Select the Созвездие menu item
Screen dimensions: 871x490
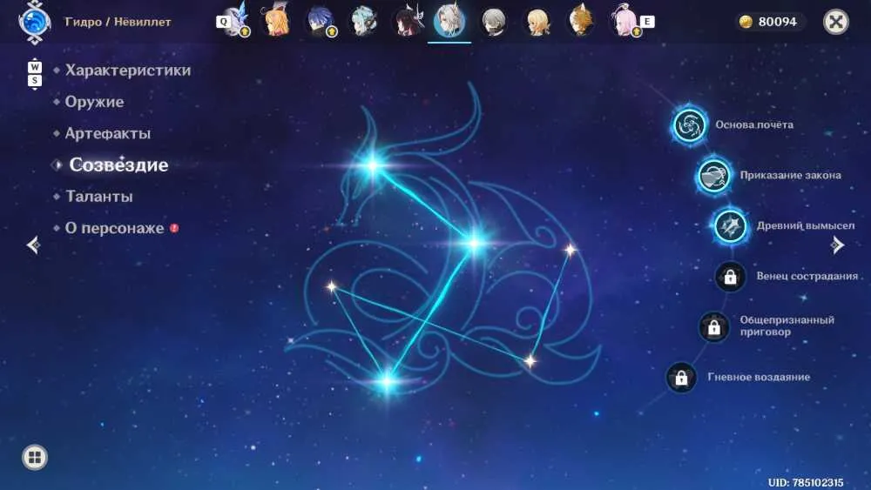(x=118, y=164)
